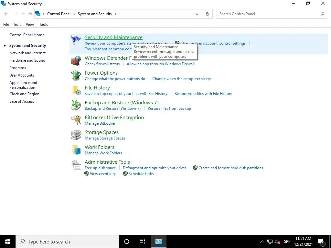Expand chevron after Control Panel breadcrumb
The image size is (331, 248).
click(x=74, y=14)
